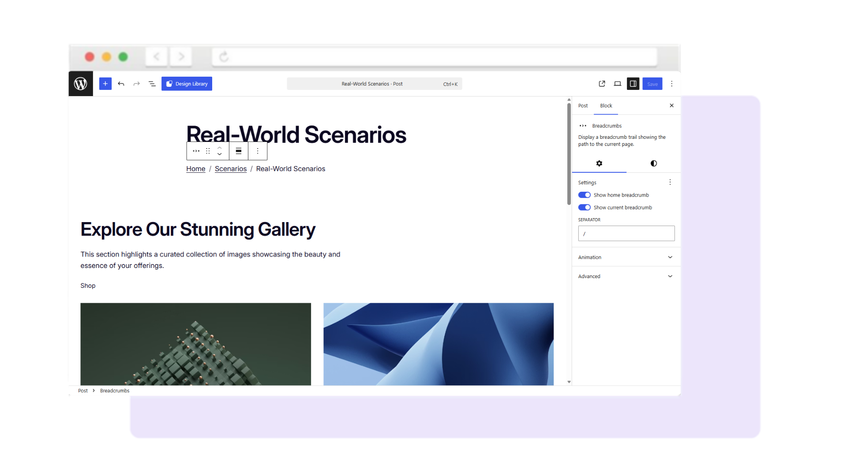
Task: Disable the Show home breadcrumb toggle
Action: (584, 195)
